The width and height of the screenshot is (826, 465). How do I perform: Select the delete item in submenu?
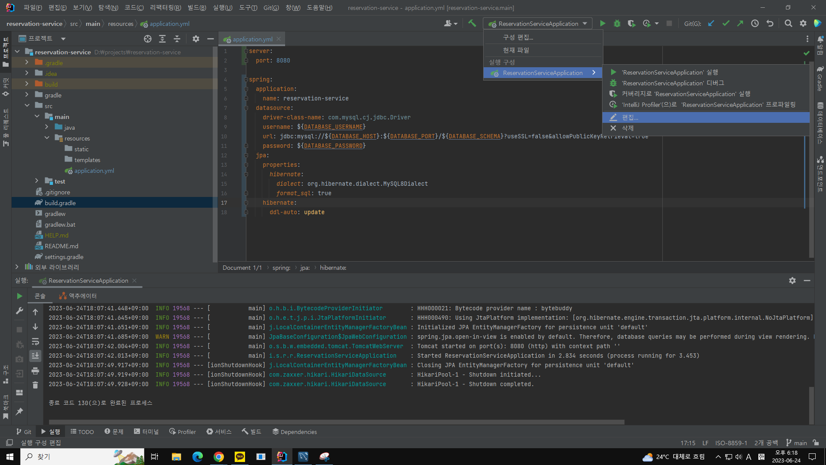(706, 128)
